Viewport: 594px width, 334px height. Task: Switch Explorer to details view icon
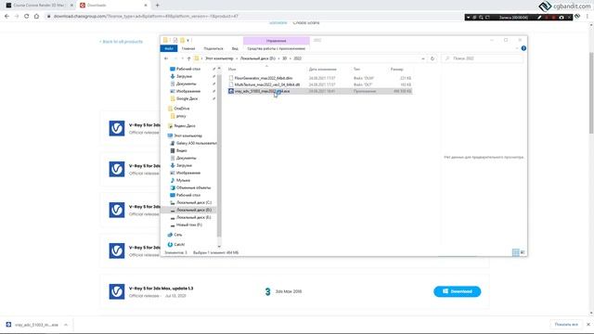(516, 252)
